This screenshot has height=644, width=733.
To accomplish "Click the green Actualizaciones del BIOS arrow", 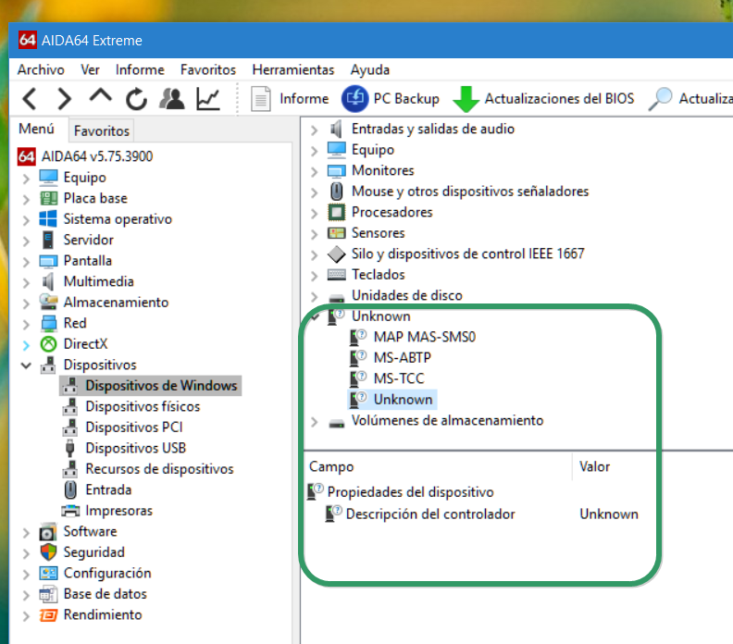I will (466, 98).
